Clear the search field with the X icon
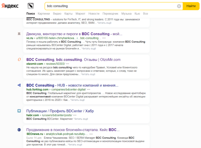Image resolution: width=201 pixels, height=148 pixels. [179, 6]
